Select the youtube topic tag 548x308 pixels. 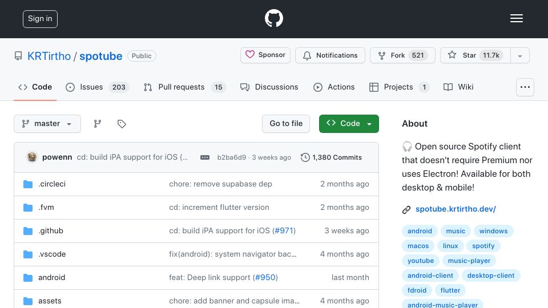click(x=421, y=261)
